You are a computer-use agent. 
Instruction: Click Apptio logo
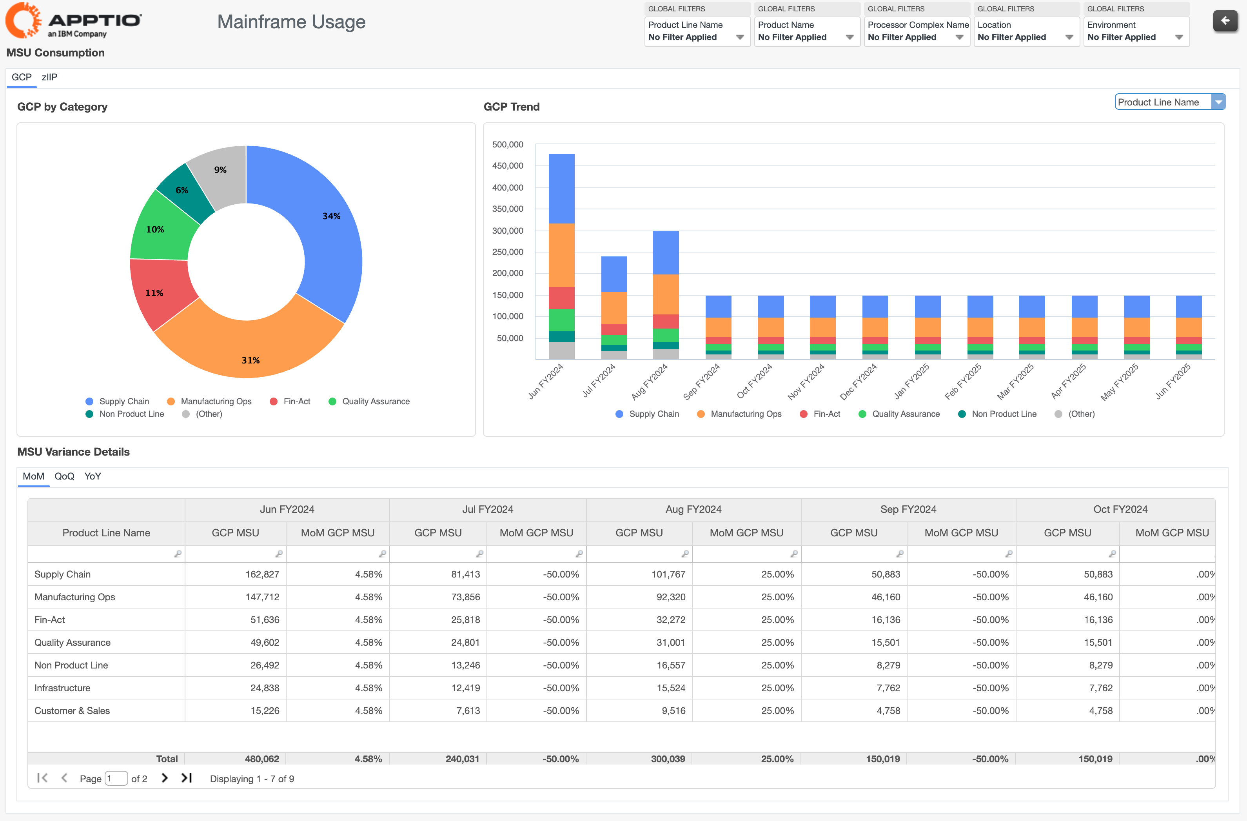[73, 21]
